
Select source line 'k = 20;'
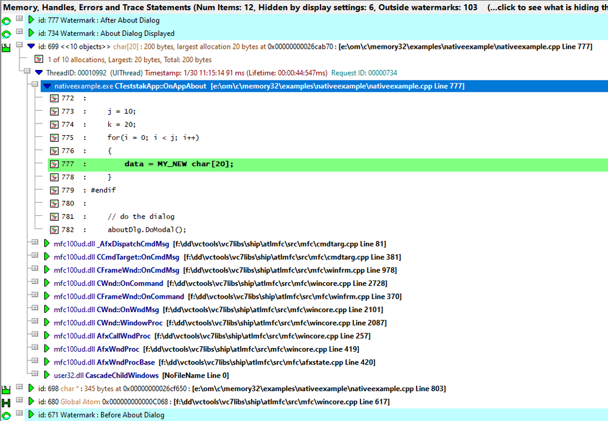click(122, 125)
